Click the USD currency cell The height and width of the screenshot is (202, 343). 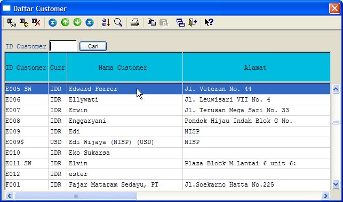pos(58,142)
